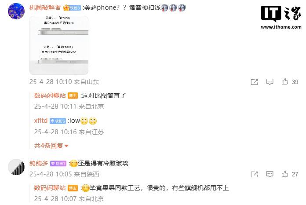Open 数码闲聊站 name in the 果果同款工艺 reply
306x205 pixels.
pos(50,188)
